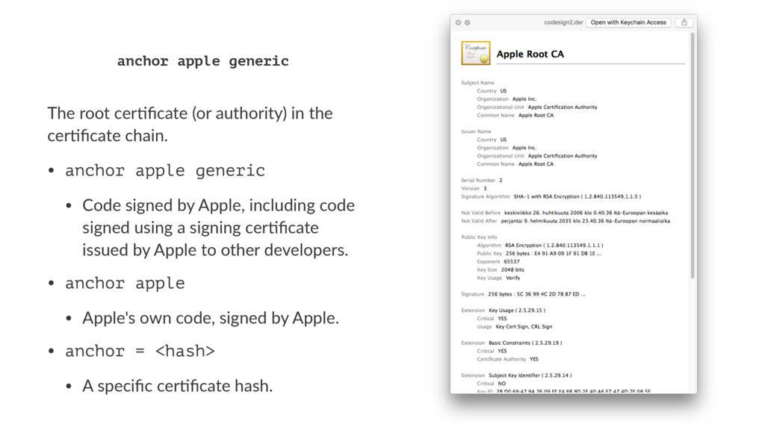
Task: Click the 'Signature 256 bytes' row
Action: point(523,294)
